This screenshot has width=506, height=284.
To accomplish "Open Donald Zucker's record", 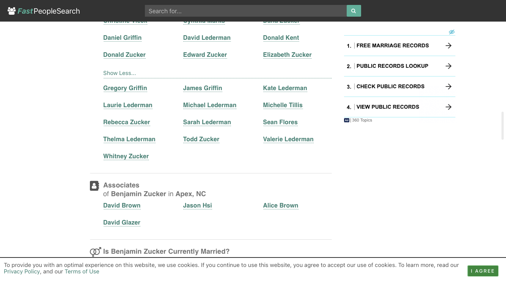I will pyautogui.click(x=124, y=55).
